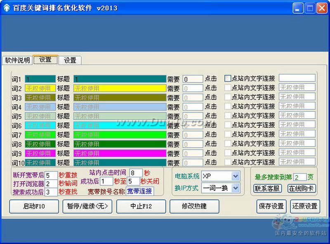The image size is (330, 244).
Task: Click the cyan 词6 keyword field
Action: pyautogui.click(x=40, y=125)
